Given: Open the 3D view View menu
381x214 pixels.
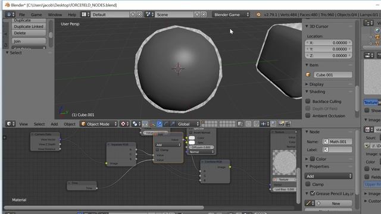Looking at the screenshot, I should (x=24, y=124).
